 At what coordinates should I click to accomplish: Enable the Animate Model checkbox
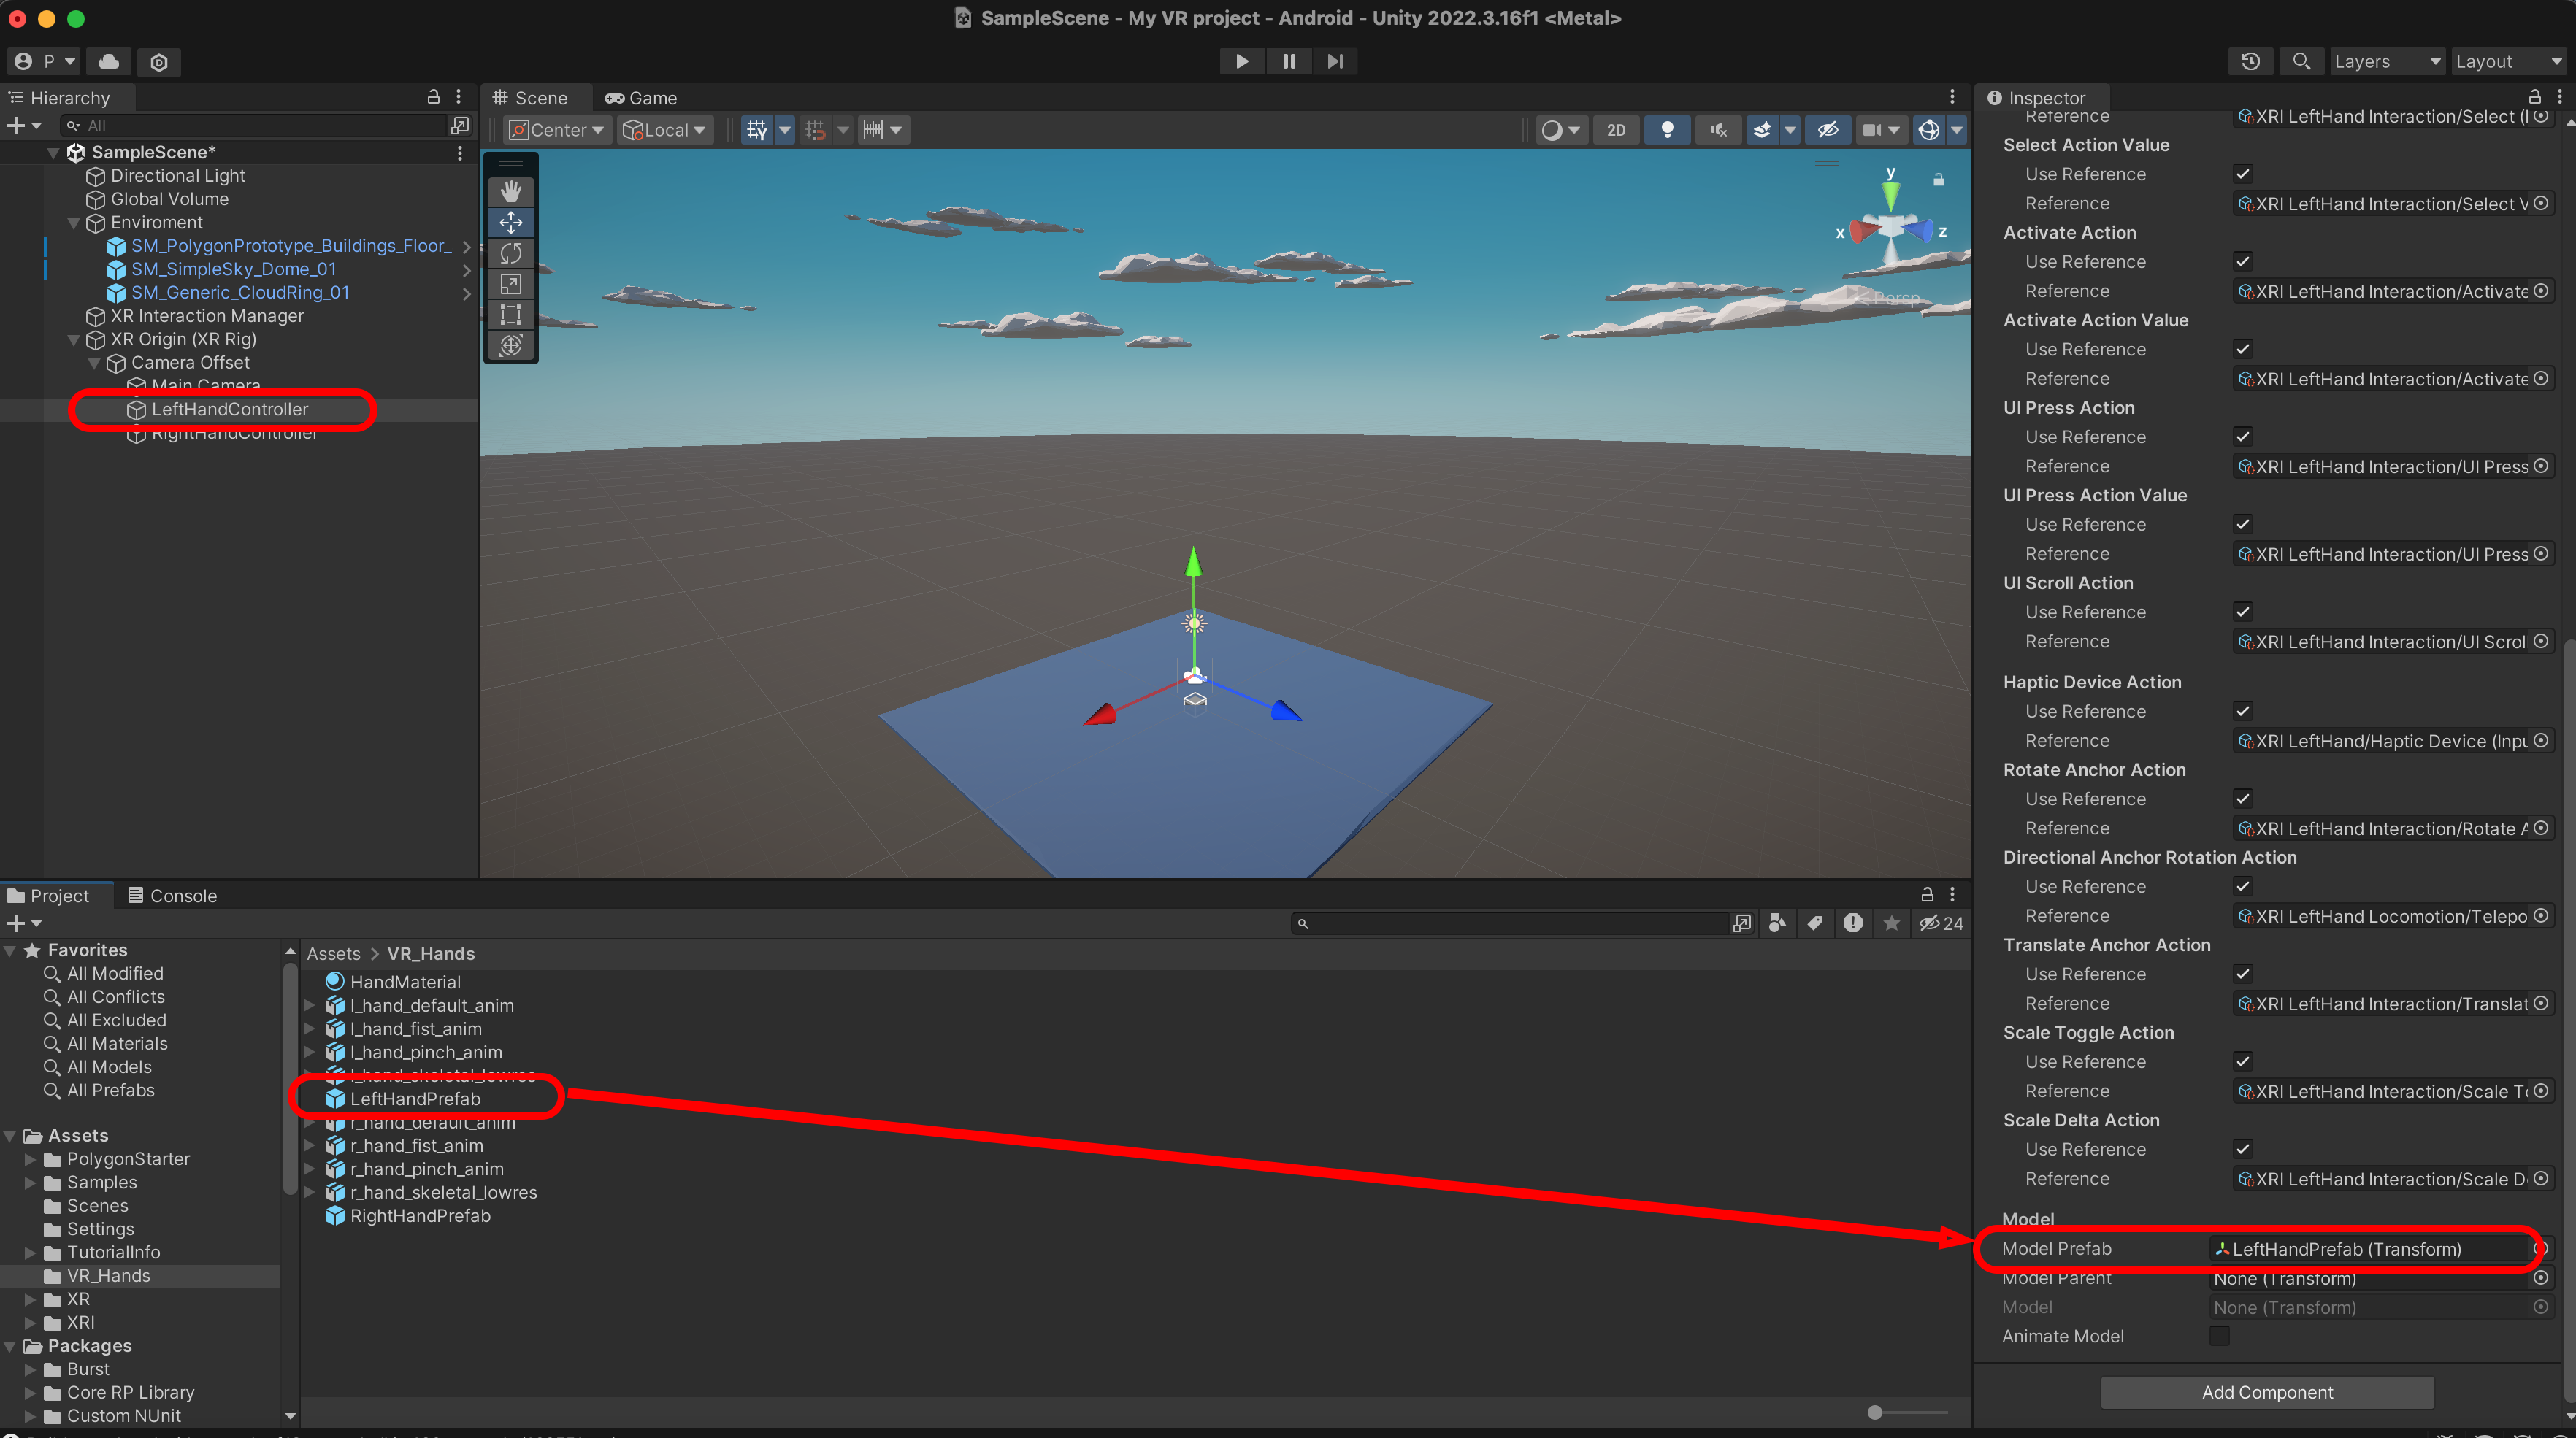coord(2218,1335)
